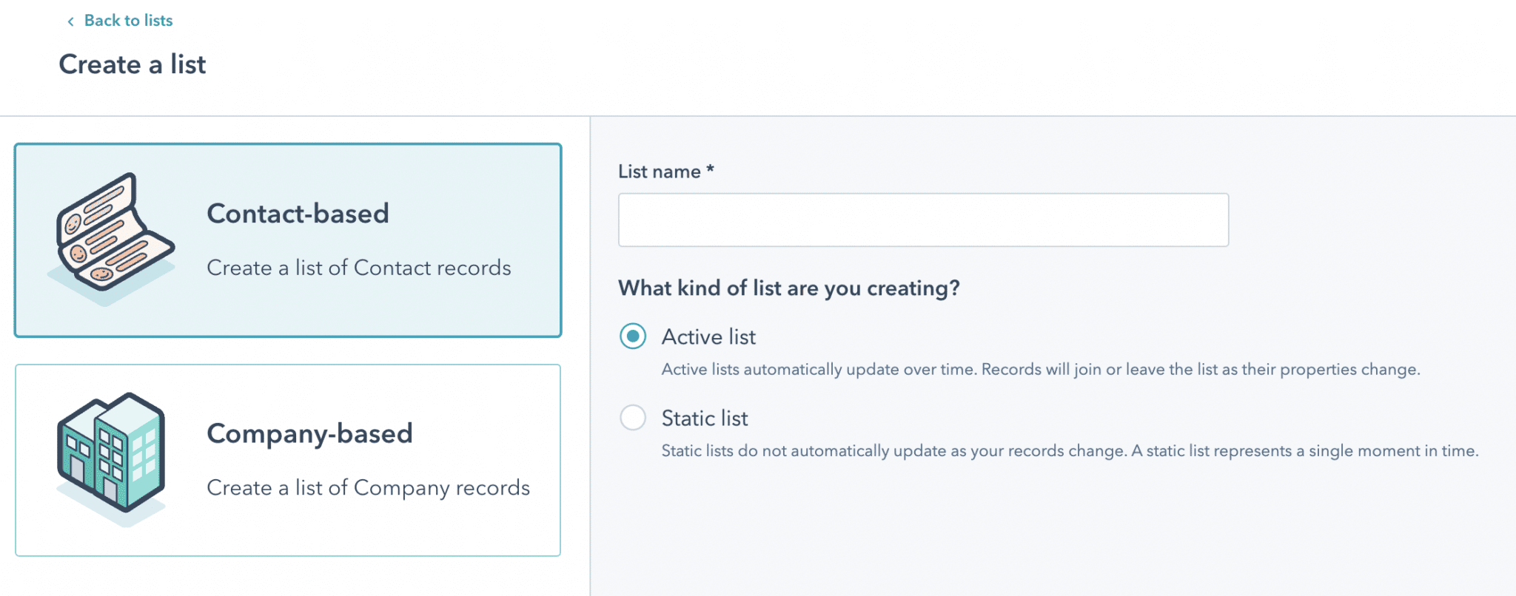Click the Active list label text
Viewport: 1516px width, 596px height.
click(x=708, y=337)
